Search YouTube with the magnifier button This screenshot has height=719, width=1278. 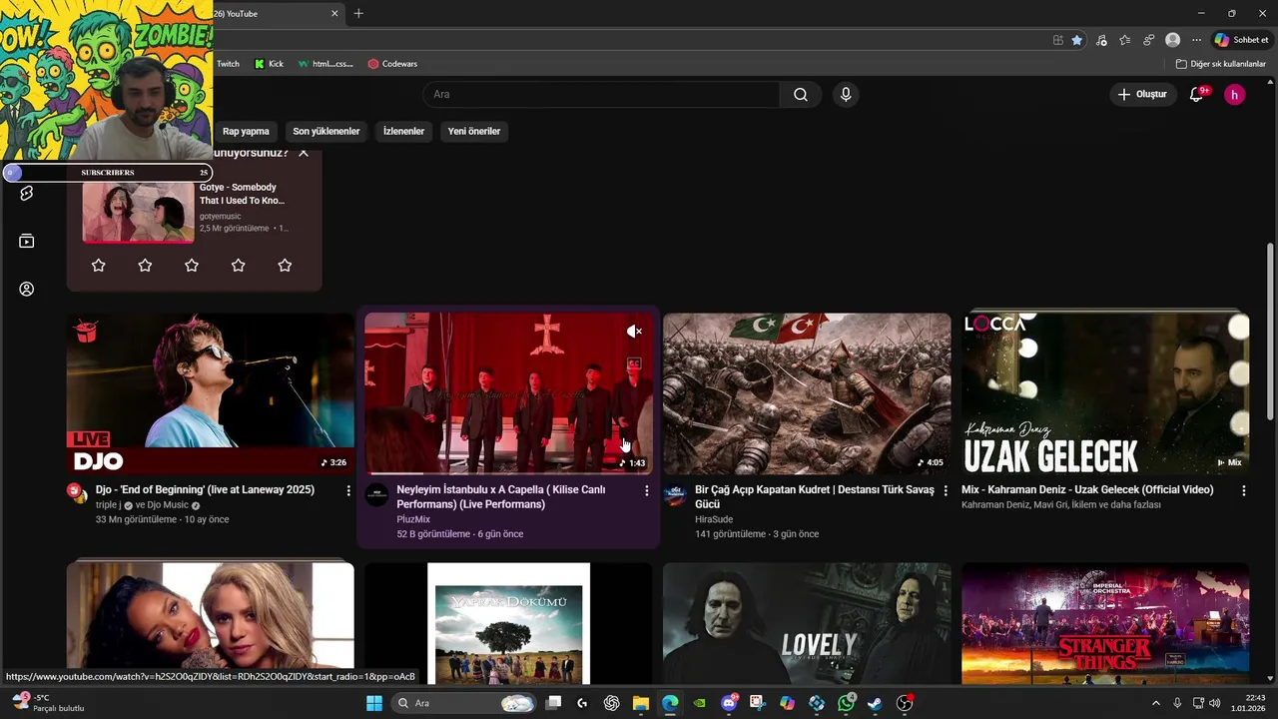tap(800, 95)
